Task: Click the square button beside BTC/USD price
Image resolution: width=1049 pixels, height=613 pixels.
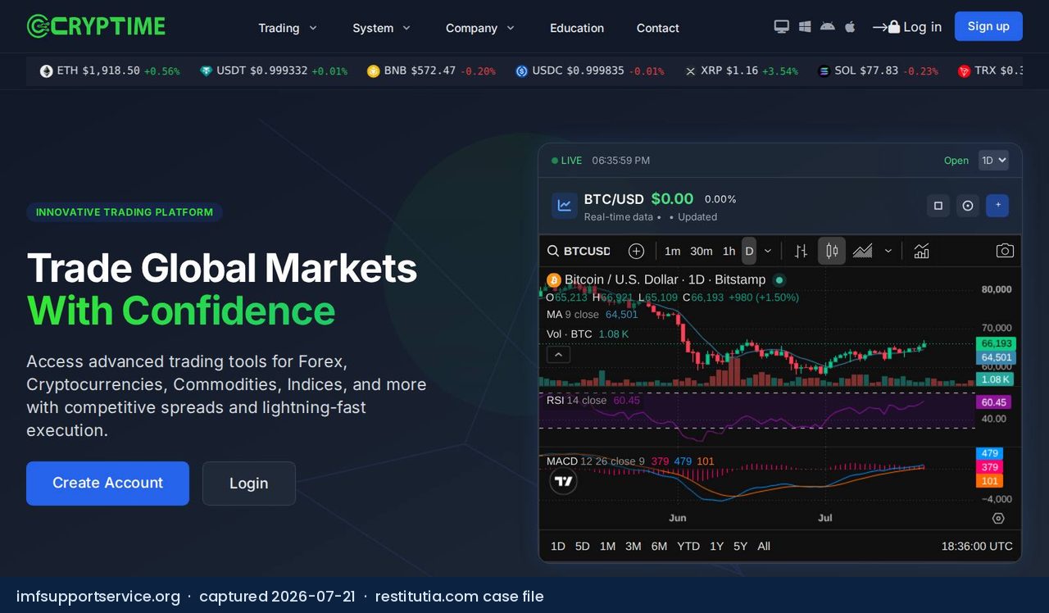Action: 938,206
